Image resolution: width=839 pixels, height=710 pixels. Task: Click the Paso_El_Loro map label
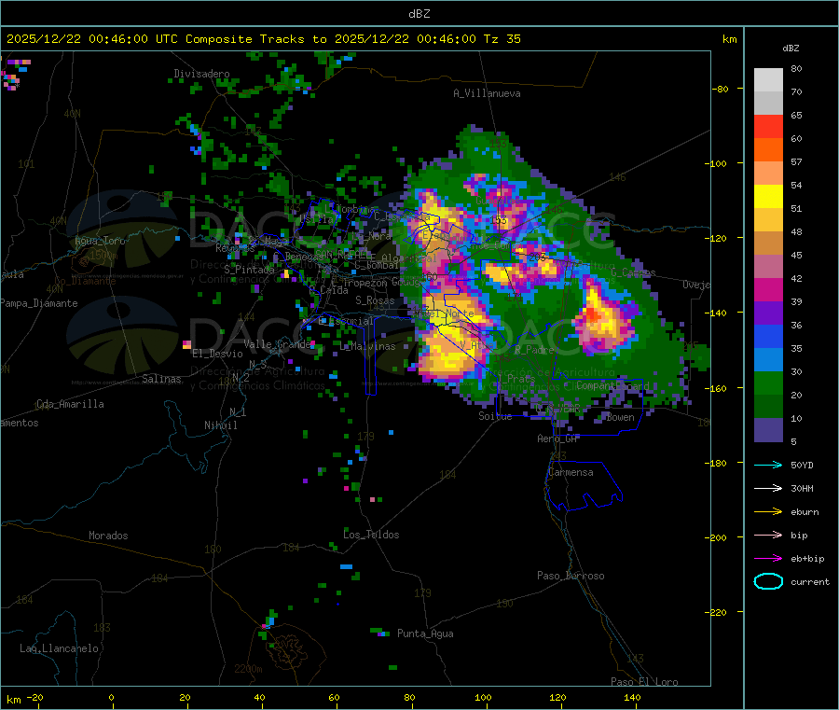(645, 682)
